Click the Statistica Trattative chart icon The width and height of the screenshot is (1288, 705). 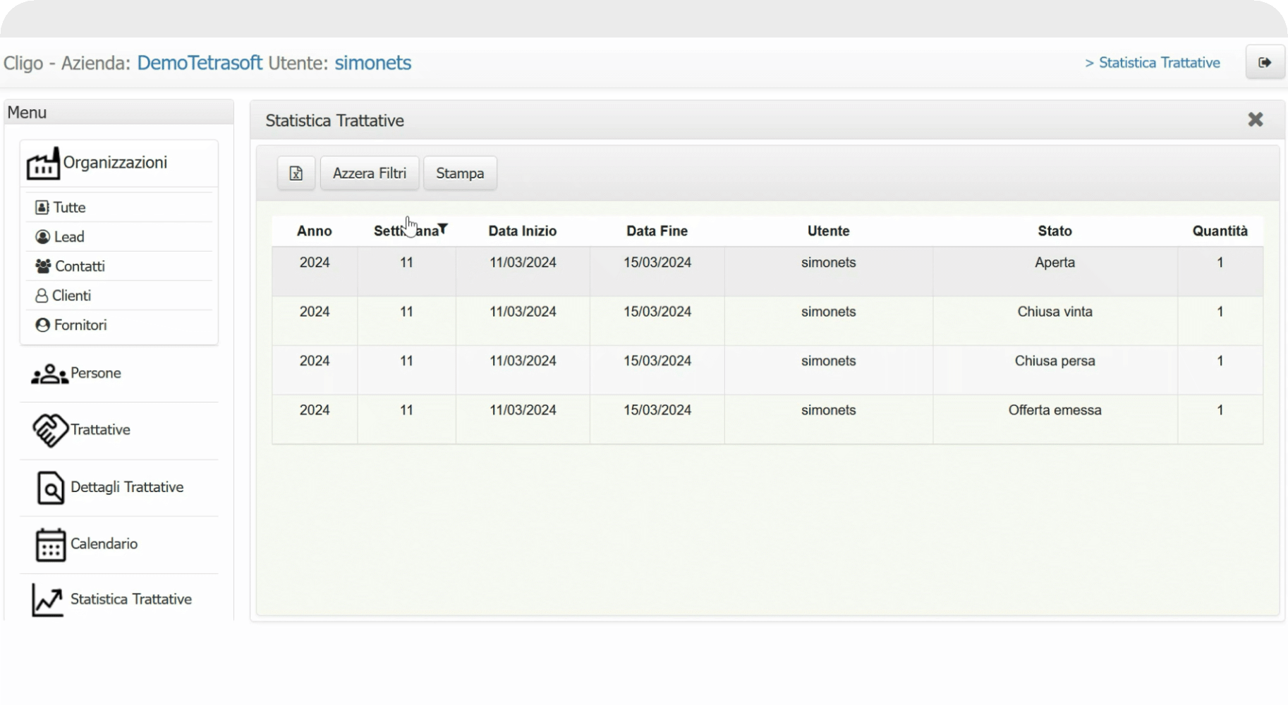(48, 600)
